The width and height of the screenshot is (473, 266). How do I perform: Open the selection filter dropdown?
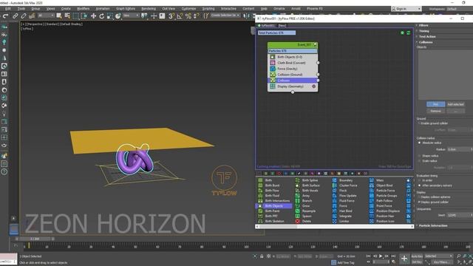coord(46,16)
